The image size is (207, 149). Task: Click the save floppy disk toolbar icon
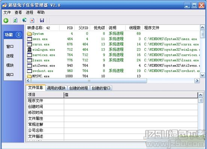[42, 20]
